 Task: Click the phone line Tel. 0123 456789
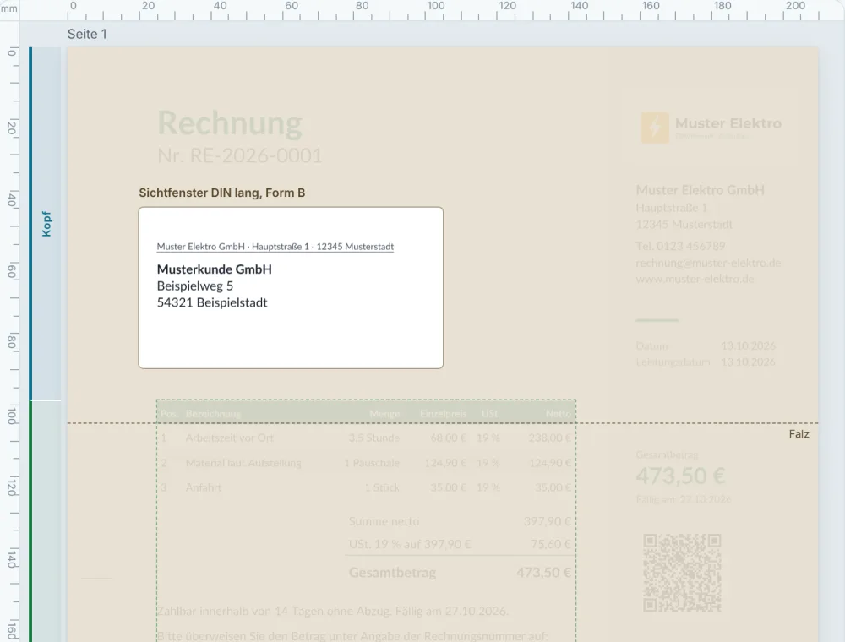pos(680,246)
